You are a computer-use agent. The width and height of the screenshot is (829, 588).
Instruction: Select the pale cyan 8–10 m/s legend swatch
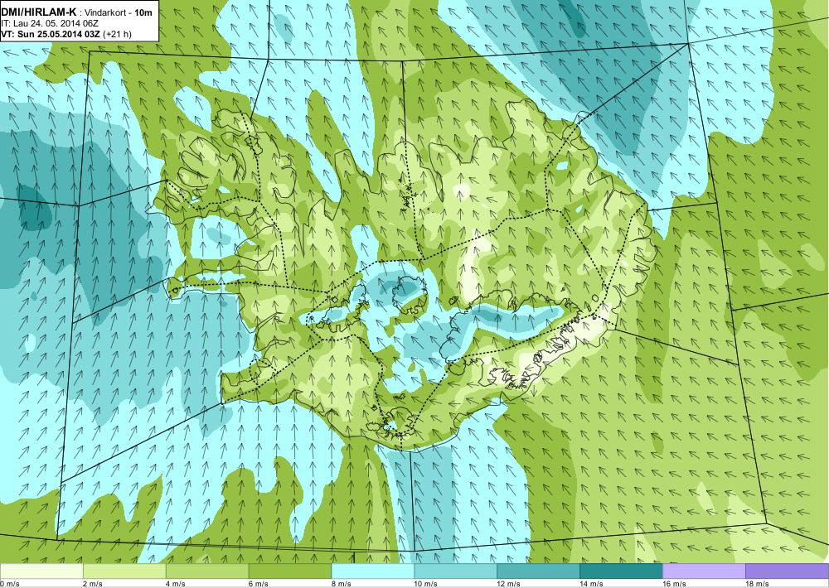pyautogui.click(x=373, y=571)
